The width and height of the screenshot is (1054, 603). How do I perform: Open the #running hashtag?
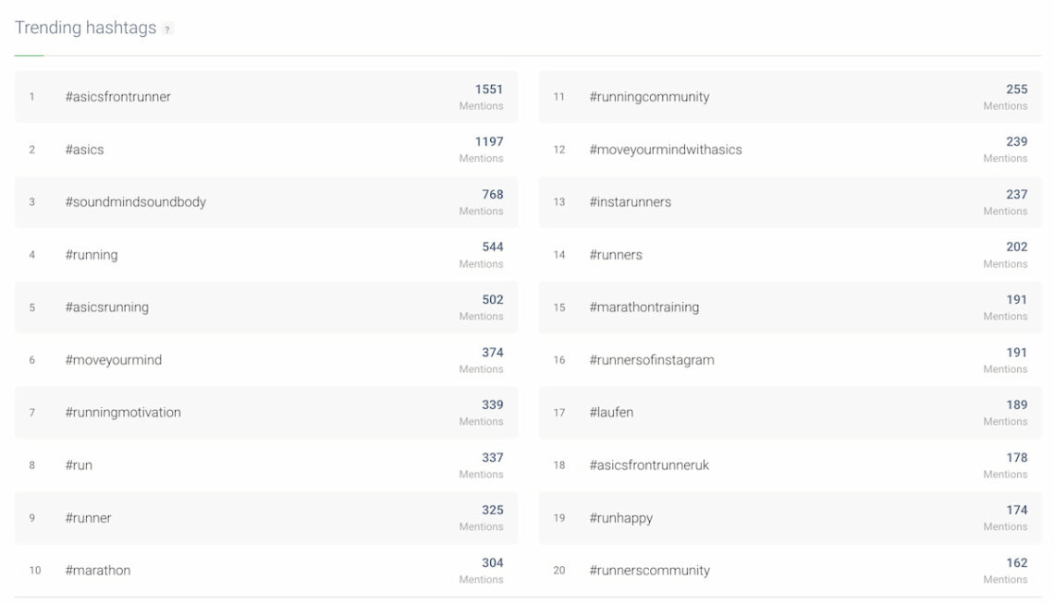91,255
